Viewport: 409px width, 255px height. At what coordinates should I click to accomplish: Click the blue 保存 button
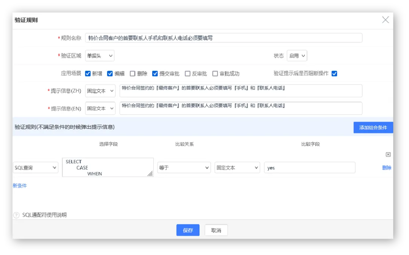tap(188, 230)
